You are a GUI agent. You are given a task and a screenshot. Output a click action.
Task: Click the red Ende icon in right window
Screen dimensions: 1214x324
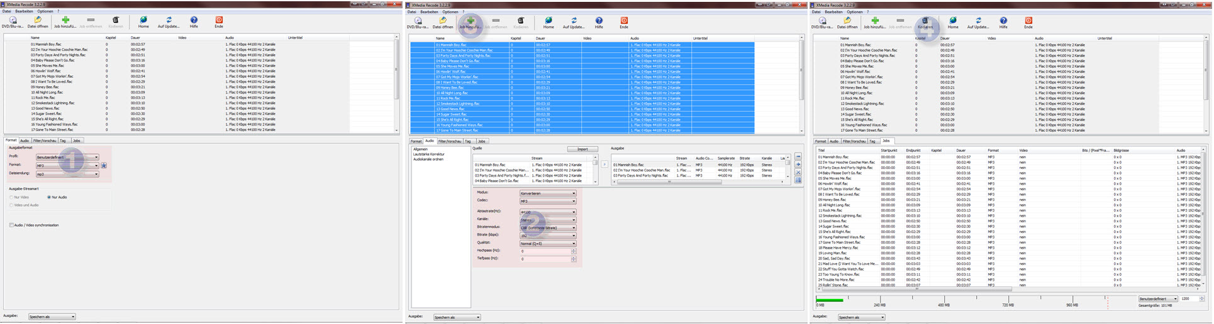coord(1028,23)
